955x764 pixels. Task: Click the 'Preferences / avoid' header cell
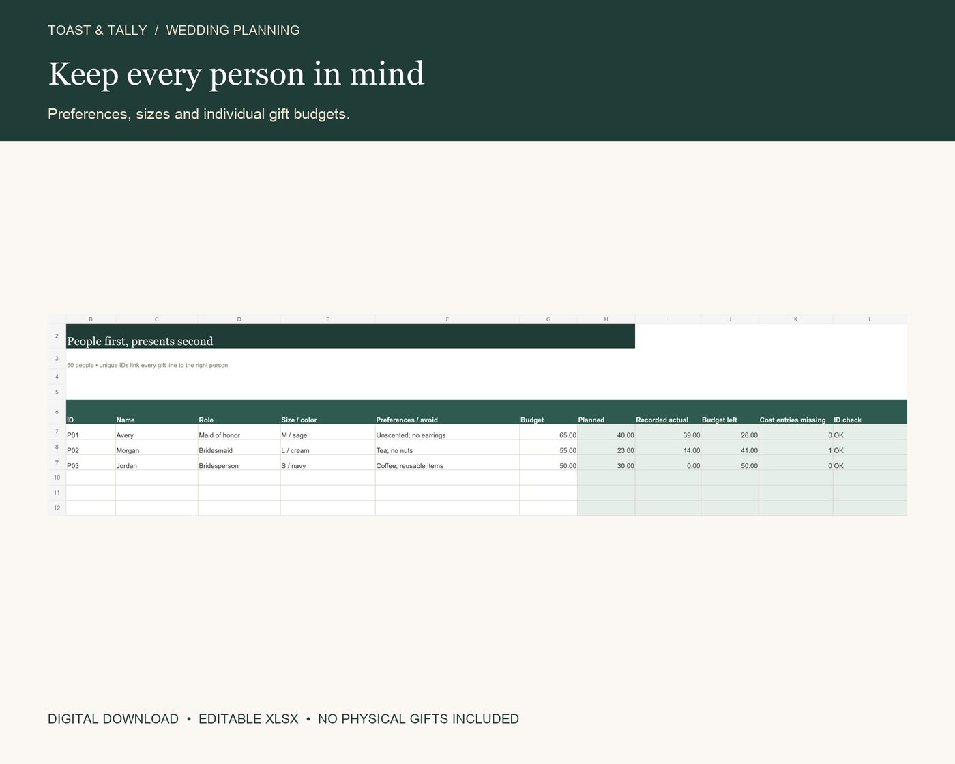point(447,412)
